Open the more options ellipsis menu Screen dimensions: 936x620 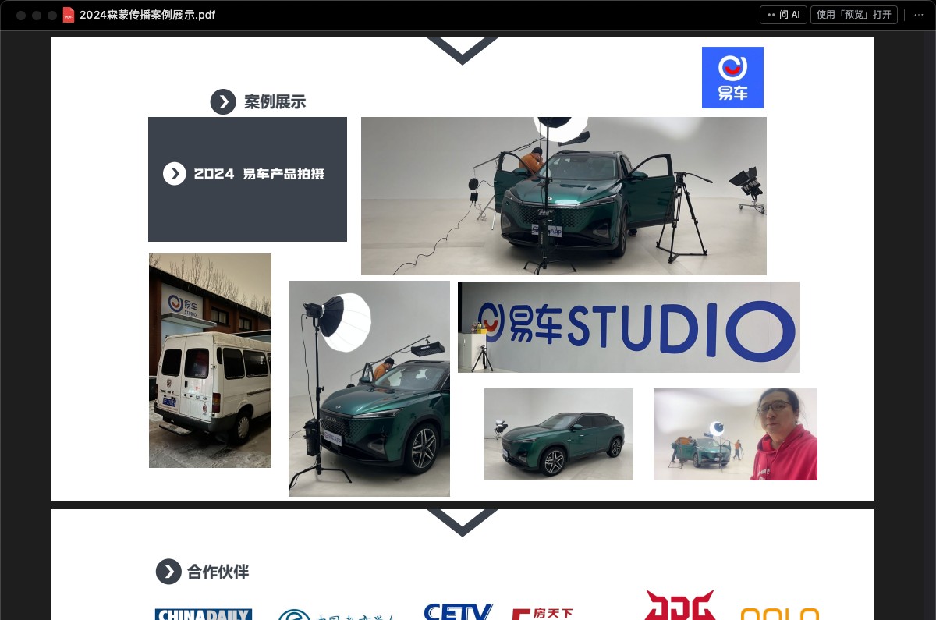pos(918,15)
